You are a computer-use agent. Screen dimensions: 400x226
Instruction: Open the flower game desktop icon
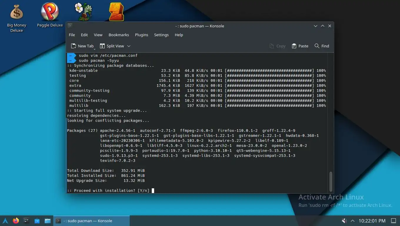[x=84, y=12]
